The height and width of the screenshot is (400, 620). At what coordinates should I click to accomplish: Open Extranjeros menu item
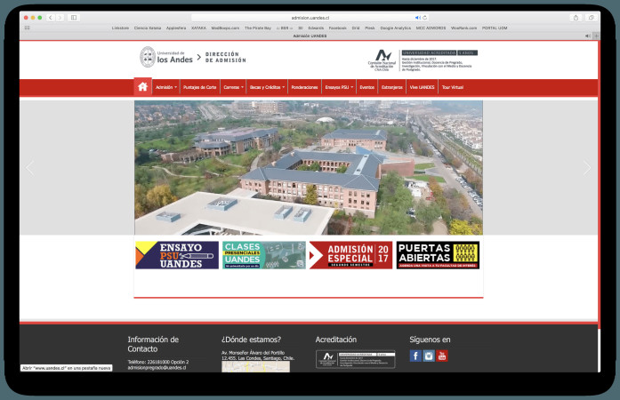coord(392,87)
